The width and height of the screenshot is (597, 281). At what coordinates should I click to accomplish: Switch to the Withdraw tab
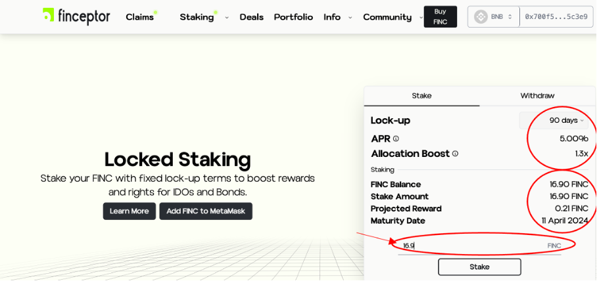537,96
